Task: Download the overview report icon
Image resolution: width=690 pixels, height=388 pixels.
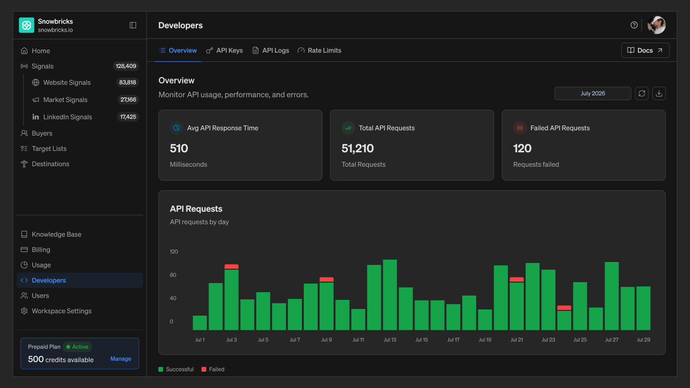Action: pos(659,93)
